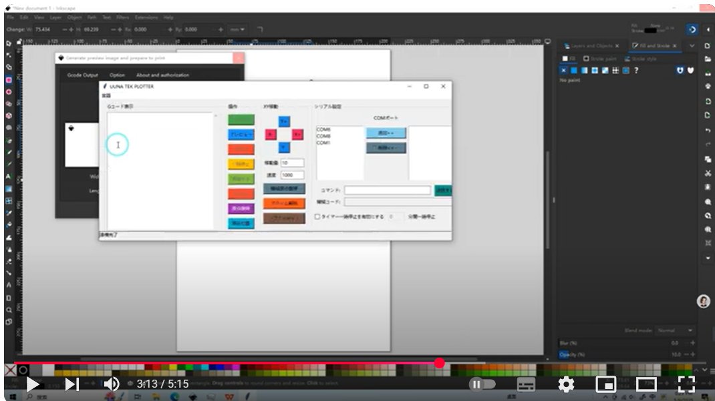715x401 pixels.
Task: Switch to Stroke paint tab
Action: 599,59
